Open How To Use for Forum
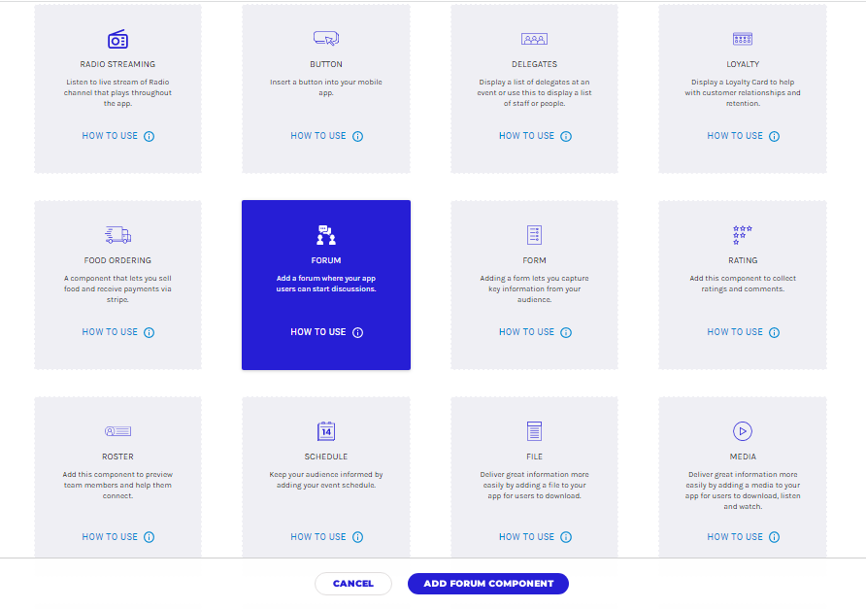Image resolution: width=866 pixels, height=609 pixels. [318, 332]
